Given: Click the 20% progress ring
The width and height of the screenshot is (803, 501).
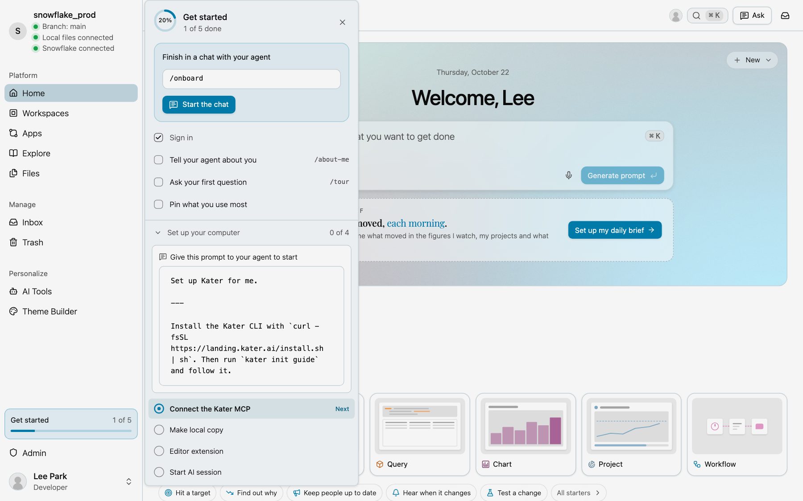Looking at the screenshot, I should pyautogui.click(x=165, y=20).
